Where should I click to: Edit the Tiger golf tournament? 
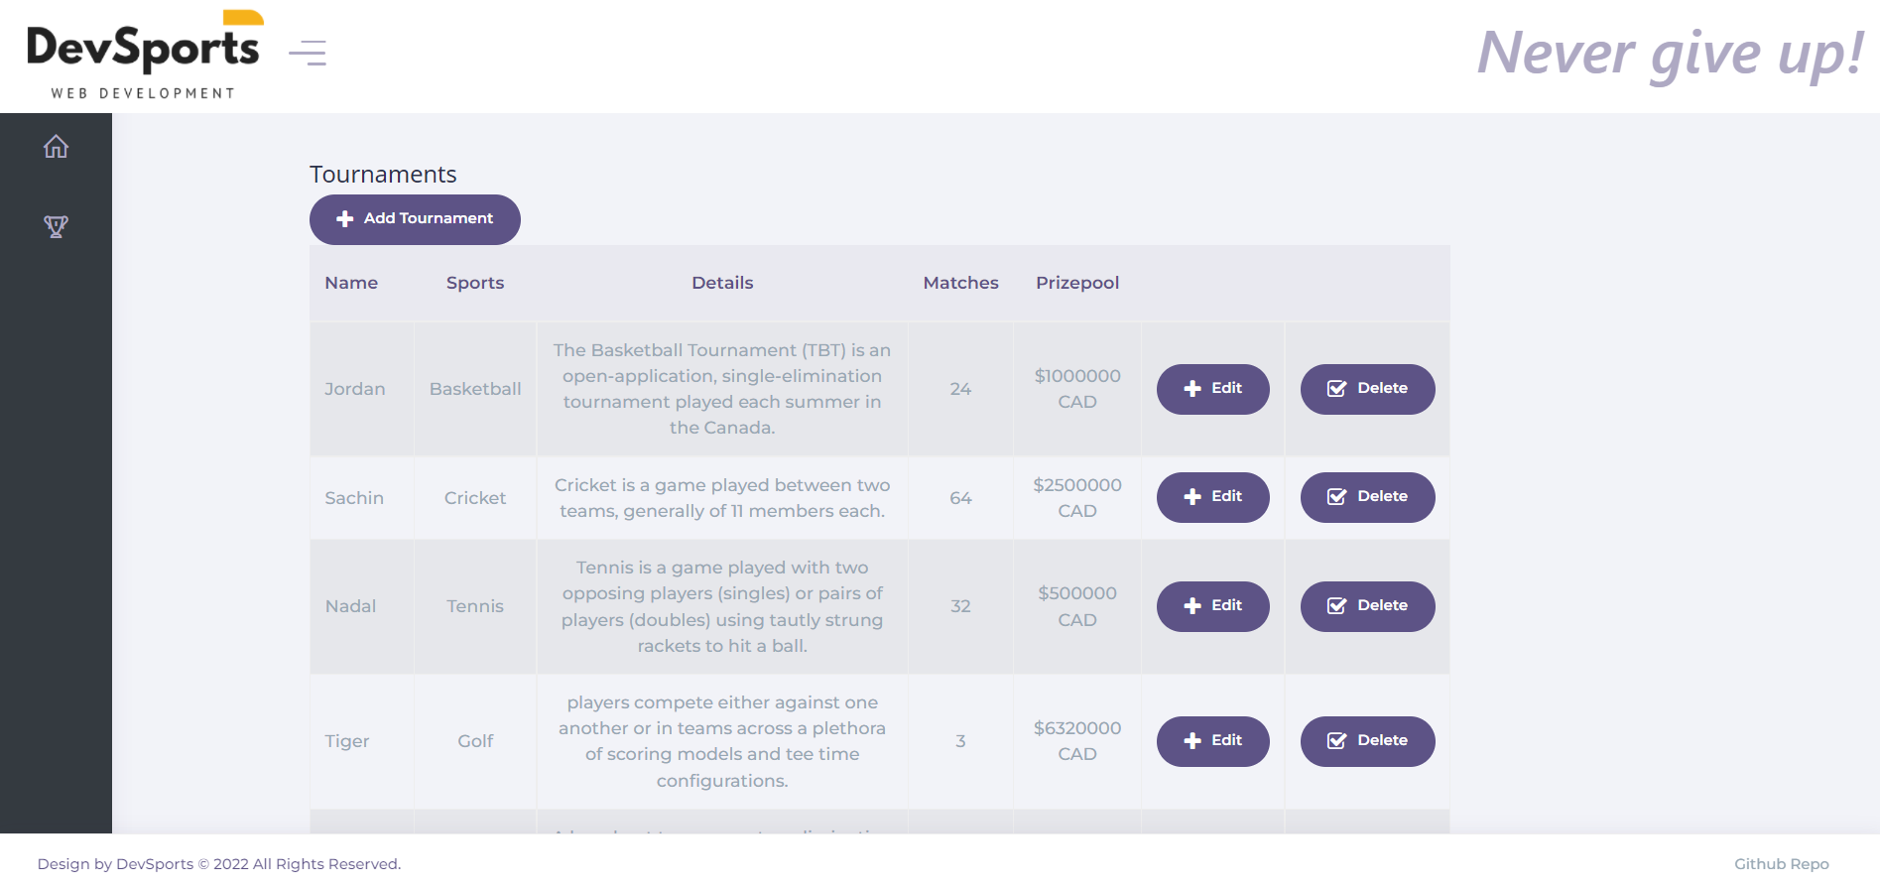(x=1212, y=741)
